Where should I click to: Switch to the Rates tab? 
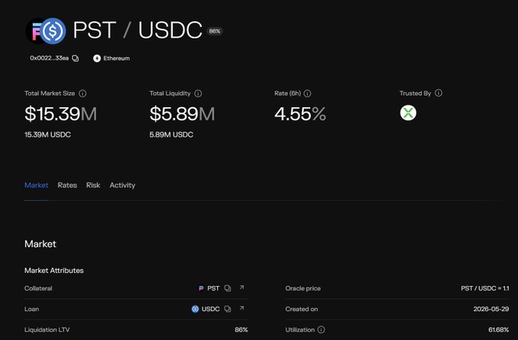point(67,186)
